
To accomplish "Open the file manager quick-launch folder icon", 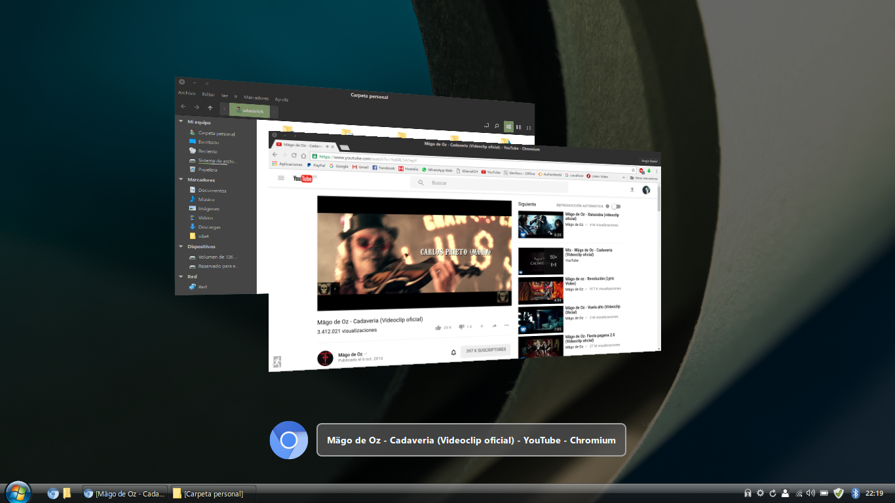I will click(67, 493).
